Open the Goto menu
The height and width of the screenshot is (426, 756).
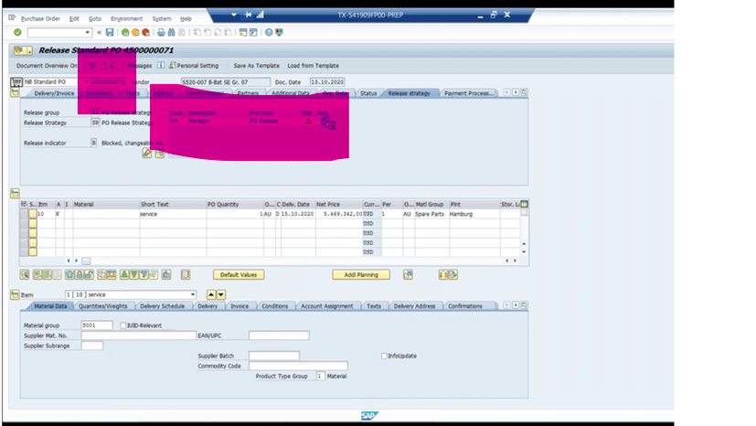[95, 19]
